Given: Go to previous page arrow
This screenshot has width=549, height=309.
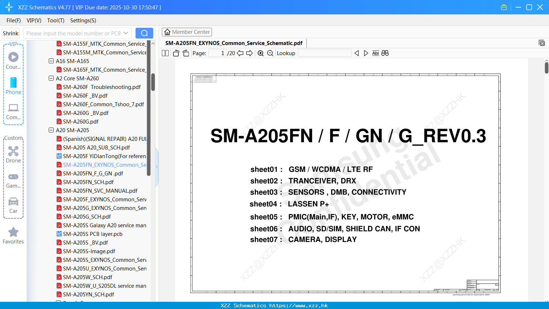Looking at the screenshot, I should [x=240, y=53].
